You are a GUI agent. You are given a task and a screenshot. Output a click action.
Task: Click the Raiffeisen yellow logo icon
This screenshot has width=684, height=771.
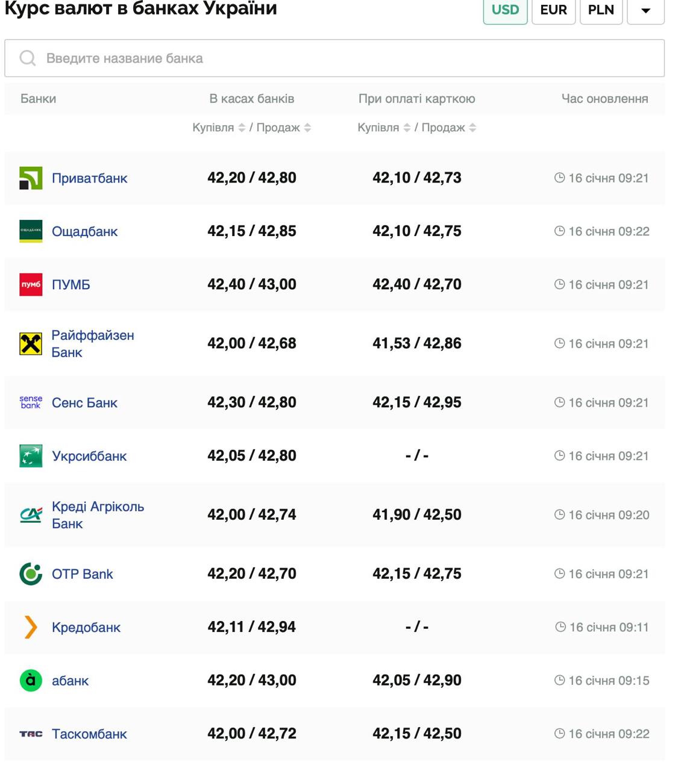(31, 344)
